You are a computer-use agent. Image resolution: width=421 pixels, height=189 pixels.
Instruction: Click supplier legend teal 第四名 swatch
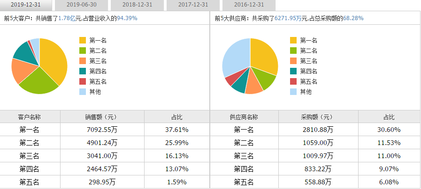pos(294,71)
